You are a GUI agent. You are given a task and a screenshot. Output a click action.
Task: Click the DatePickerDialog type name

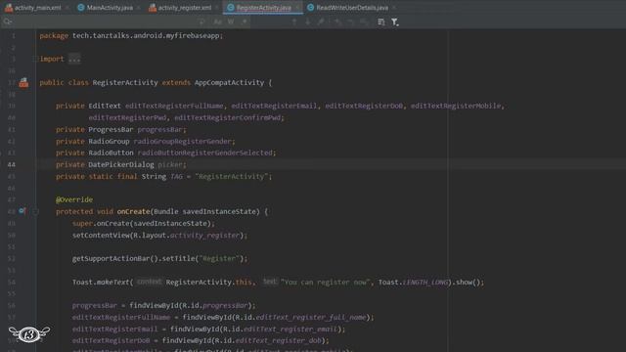(121, 164)
